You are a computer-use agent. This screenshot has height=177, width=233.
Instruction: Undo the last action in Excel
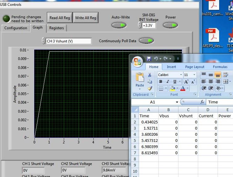click(156, 59)
